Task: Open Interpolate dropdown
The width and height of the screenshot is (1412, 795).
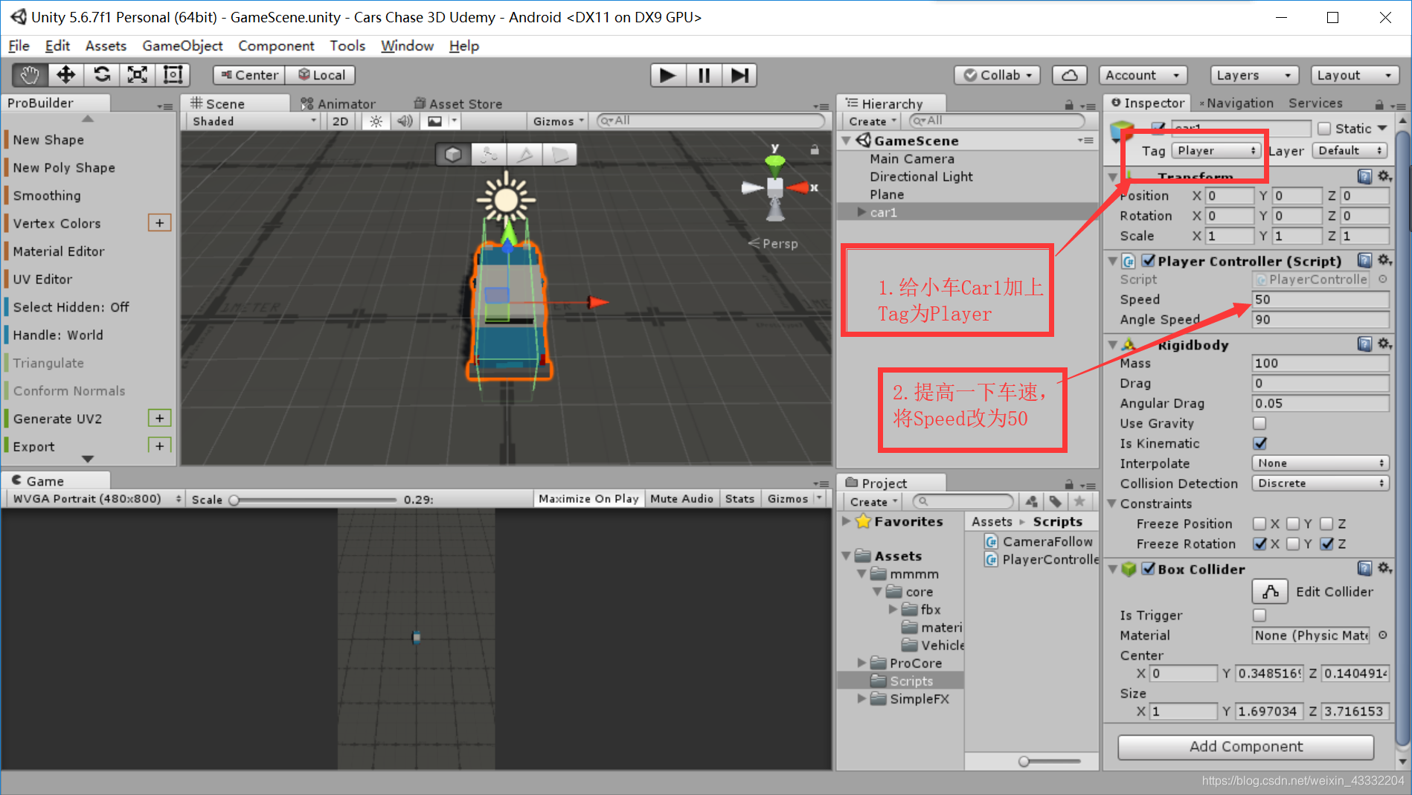Action: pos(1320,463)
